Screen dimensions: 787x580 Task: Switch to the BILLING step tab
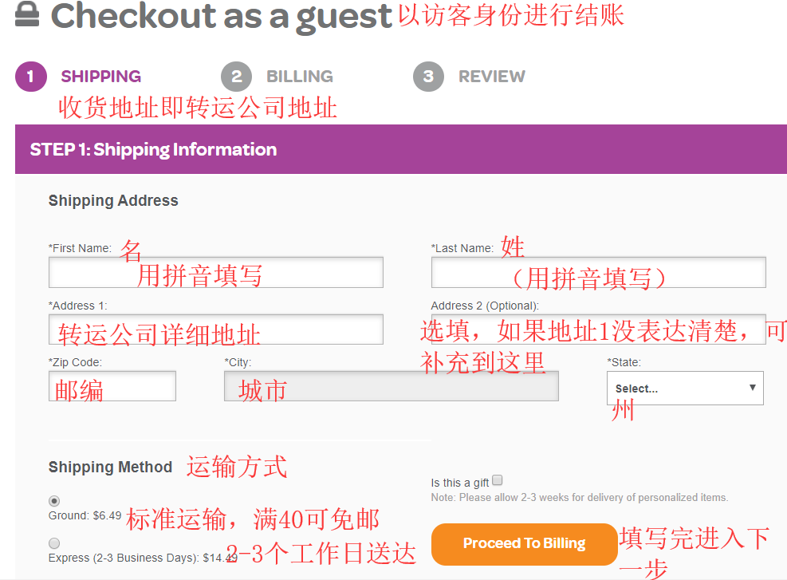coord(299,77)
